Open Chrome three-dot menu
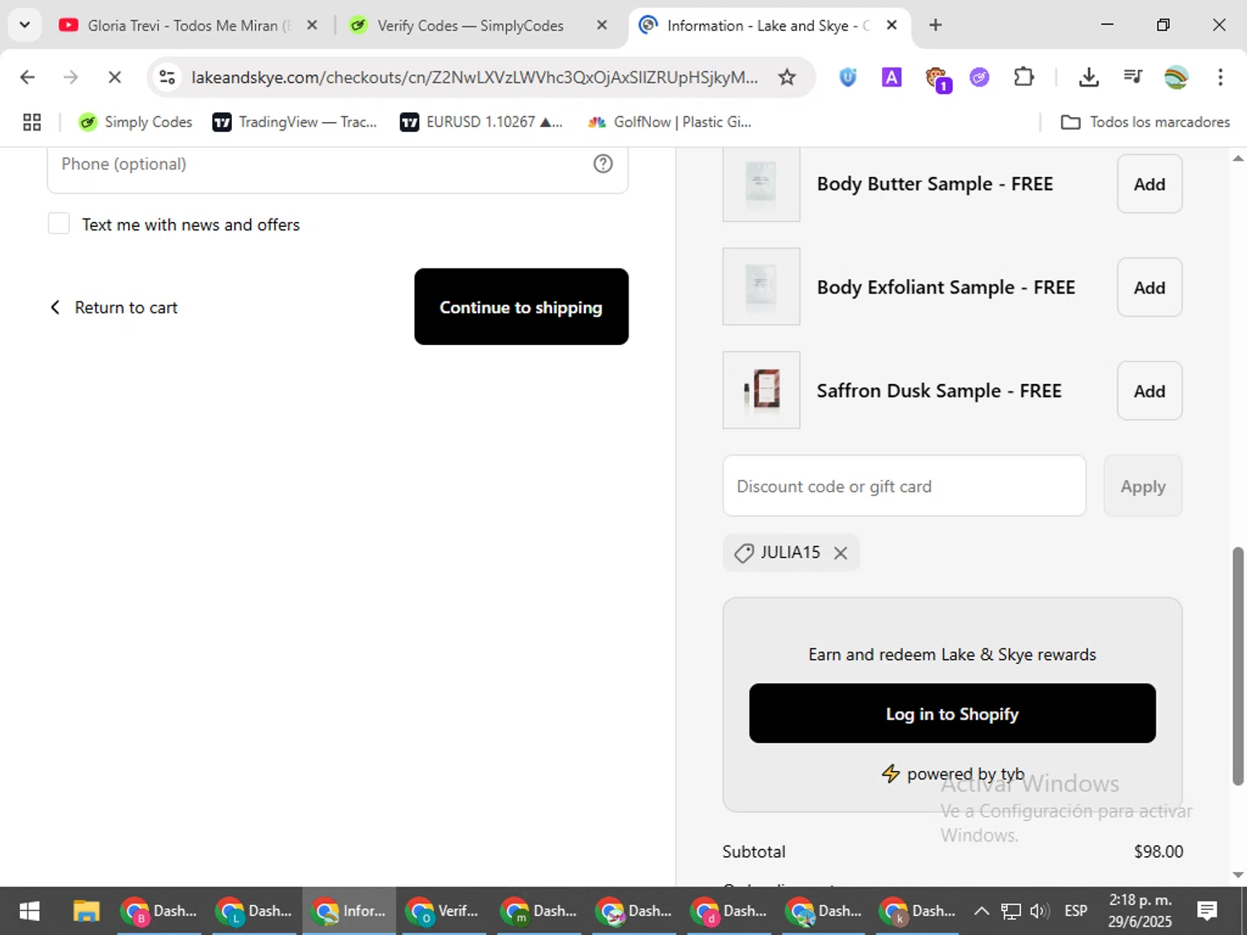The width and height of the screenshot is (1247, 935). coord(1220,77)
